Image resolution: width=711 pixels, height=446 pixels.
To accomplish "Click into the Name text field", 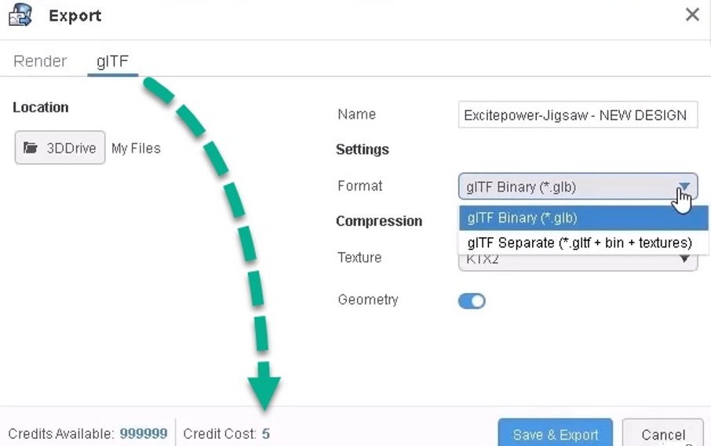I will point(577,115).
